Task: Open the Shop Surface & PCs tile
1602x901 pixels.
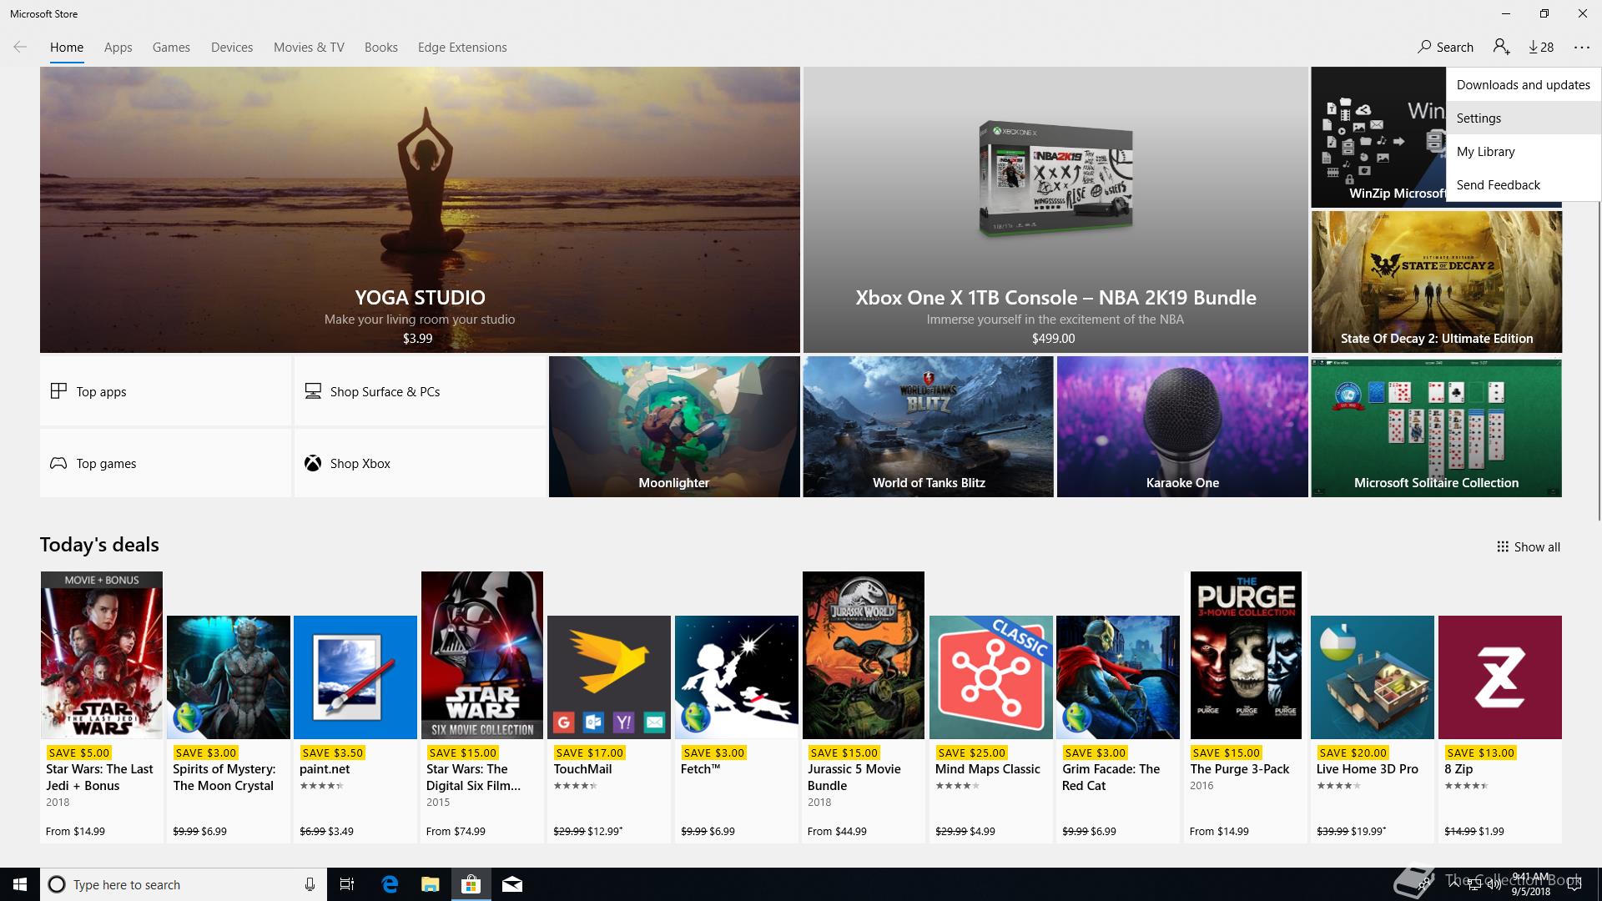Action: pos(420,391)
